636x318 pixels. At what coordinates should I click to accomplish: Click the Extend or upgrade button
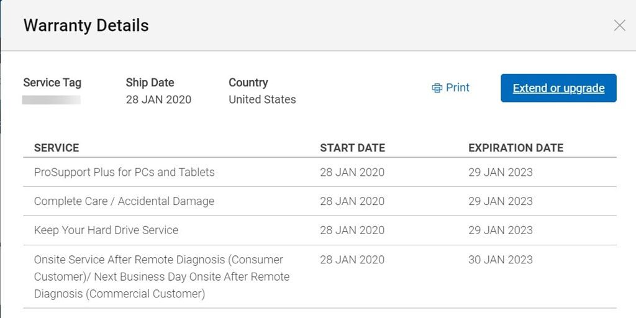[558, 88]
